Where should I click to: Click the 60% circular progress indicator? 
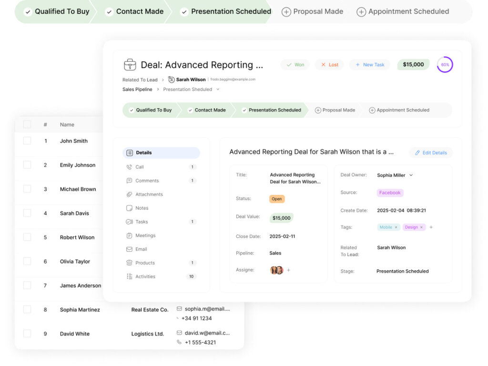click(x=445, y=65)
